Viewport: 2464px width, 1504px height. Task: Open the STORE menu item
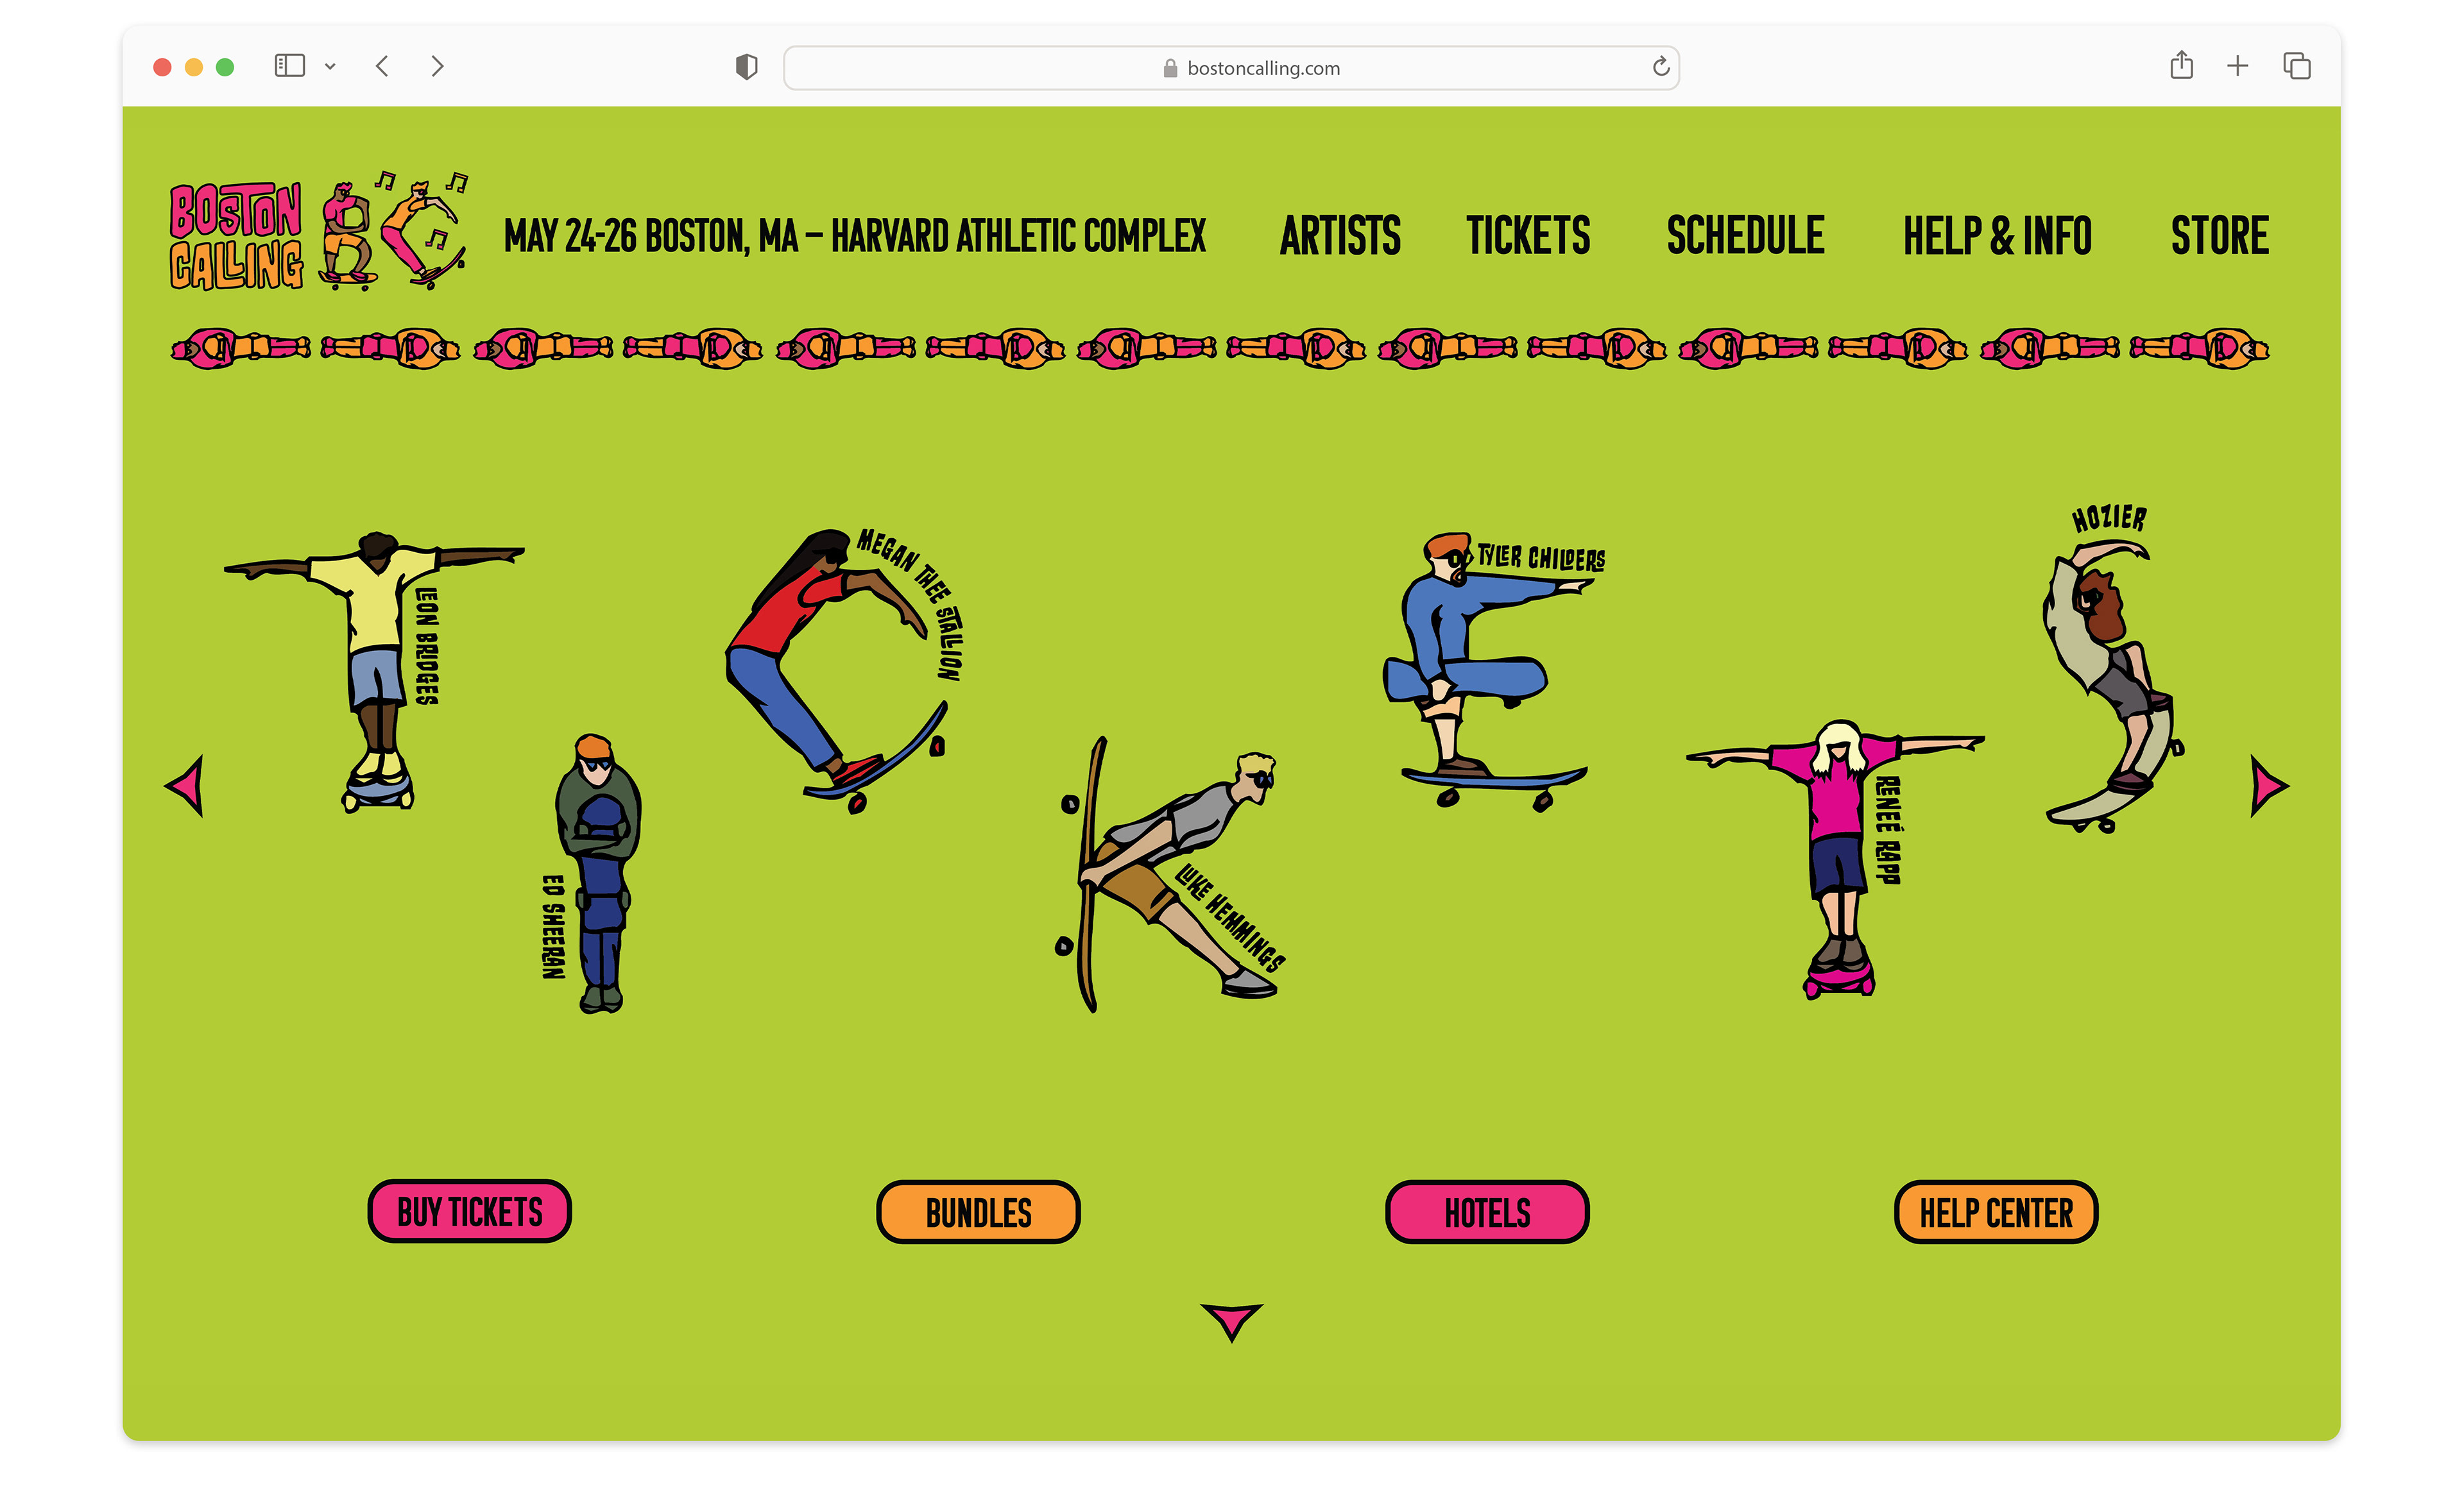[x=2220, y=236]
